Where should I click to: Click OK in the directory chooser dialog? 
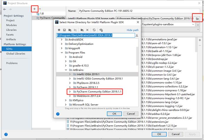coord(114,114)
